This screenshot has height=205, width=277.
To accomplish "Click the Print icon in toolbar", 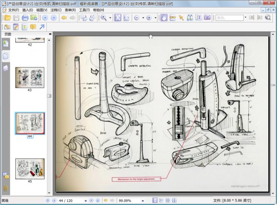I will pos(25,18).
